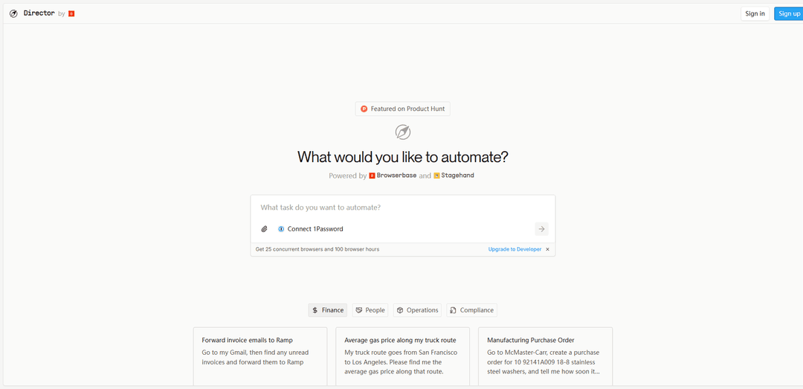Viewport: 803px width, 389px height.
Task: Click the paperclip attachment icon
Action: pyautogui.click(x=264, y=229)
